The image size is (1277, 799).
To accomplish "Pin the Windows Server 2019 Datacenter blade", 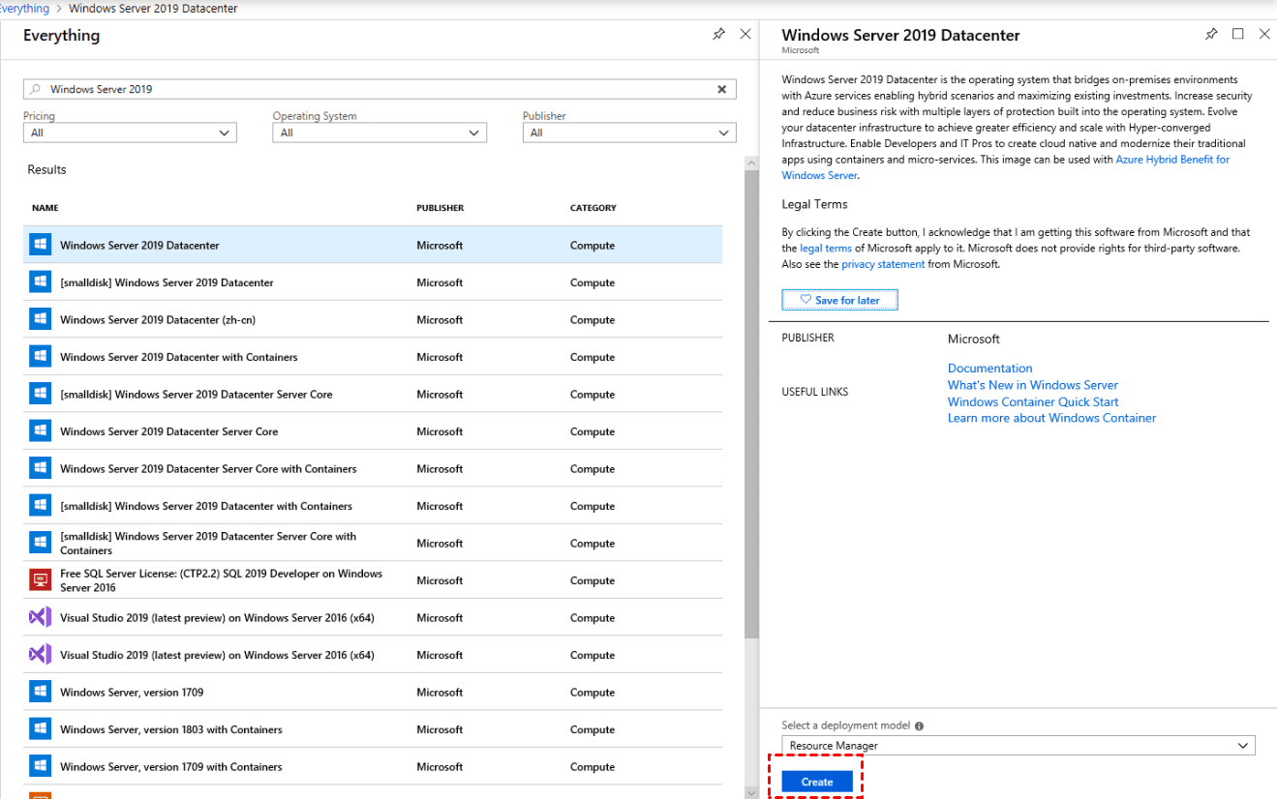I will click(1211, 34).
